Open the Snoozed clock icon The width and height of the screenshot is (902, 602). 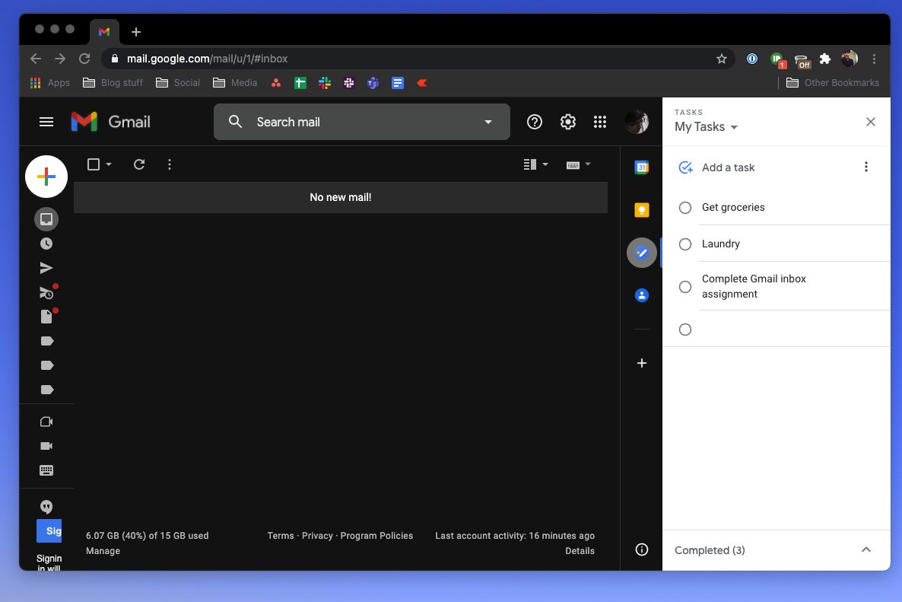click(46, 244)
